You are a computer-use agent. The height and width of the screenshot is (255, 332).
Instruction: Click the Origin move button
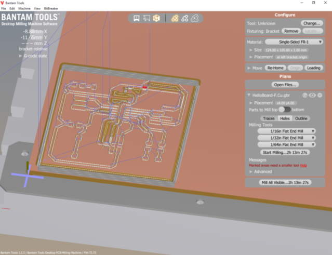(295, 68)
